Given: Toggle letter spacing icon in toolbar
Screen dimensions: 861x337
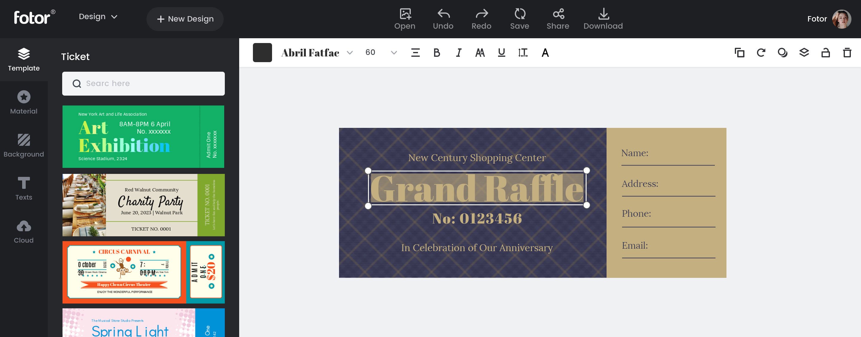Looking at the screenshot, I should (x=522, y=52).
